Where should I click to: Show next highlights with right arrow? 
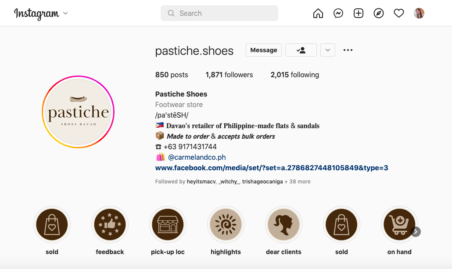click(416, 232)
